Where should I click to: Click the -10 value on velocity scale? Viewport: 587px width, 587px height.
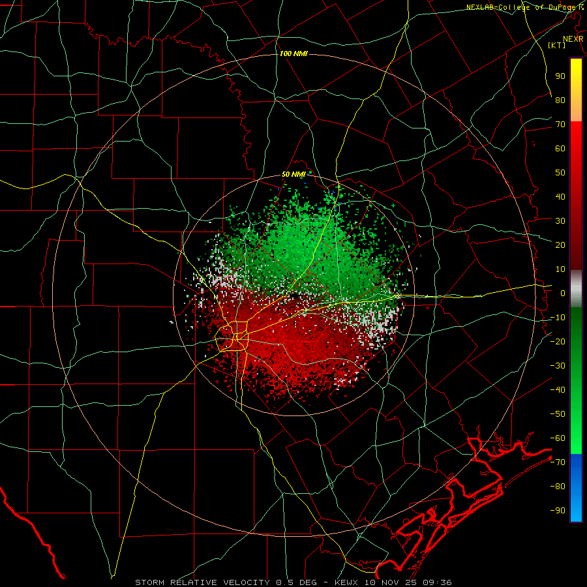tap(558, 318)
